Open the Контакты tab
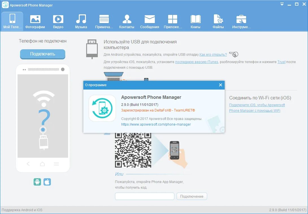308x214 pixels. tap(127, 21)
